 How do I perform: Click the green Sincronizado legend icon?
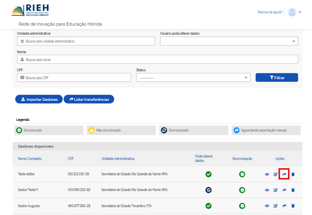[19, 130]
